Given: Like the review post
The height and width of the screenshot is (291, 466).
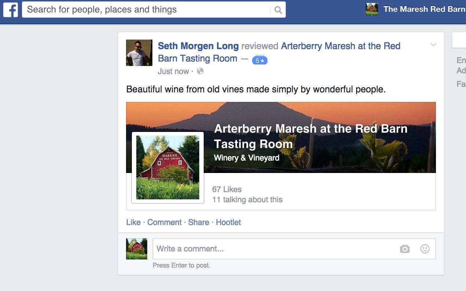Looking at the screenshot, I should click(x=133, y=222).
